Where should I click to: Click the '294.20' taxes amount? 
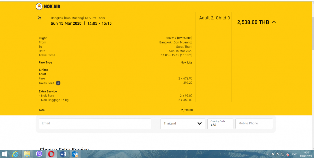188,83
